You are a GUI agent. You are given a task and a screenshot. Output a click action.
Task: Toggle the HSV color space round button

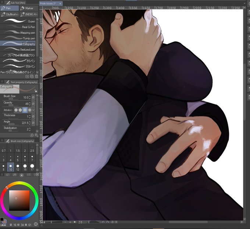[36, 224]
